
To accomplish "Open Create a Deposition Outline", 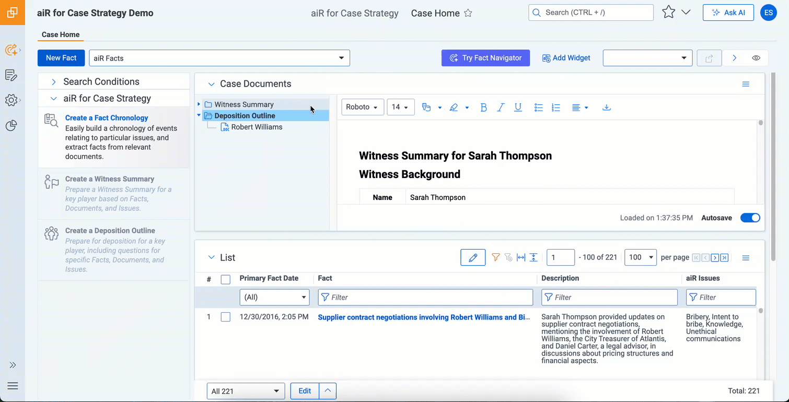I will [110, 231].
